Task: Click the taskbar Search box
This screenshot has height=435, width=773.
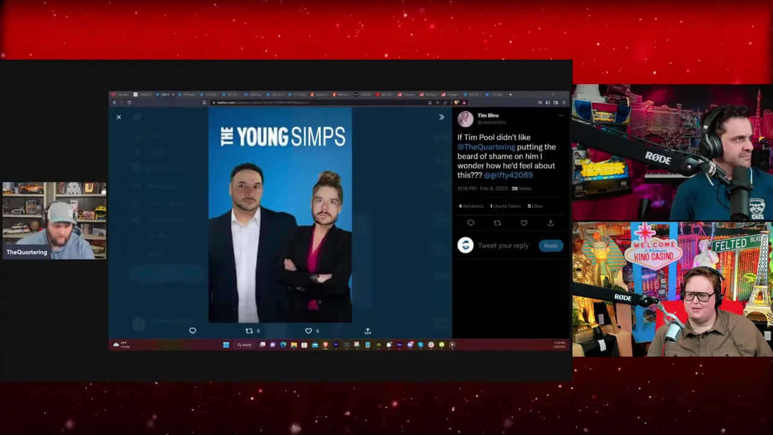Action: 245,345
